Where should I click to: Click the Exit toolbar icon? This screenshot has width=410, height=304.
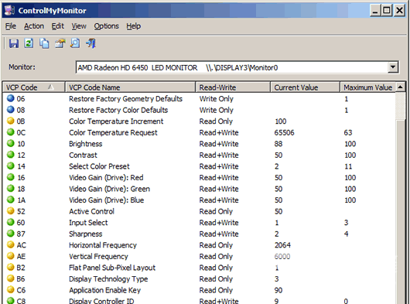pyautogui.click(x=91, y=43)
